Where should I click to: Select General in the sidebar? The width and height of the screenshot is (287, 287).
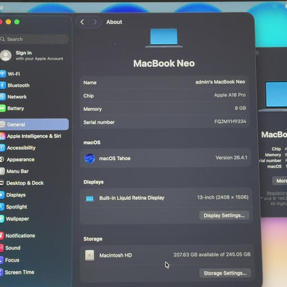coord(34,124)
